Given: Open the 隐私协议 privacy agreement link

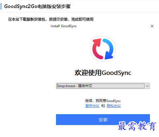Looking at the screenshot, I should pyautogui.click(x=114, y=106).
